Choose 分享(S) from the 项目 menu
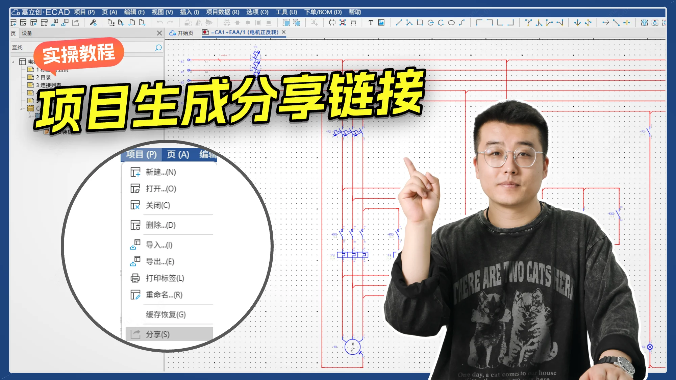This screenshot has width=676, height=380. point(169,334)
